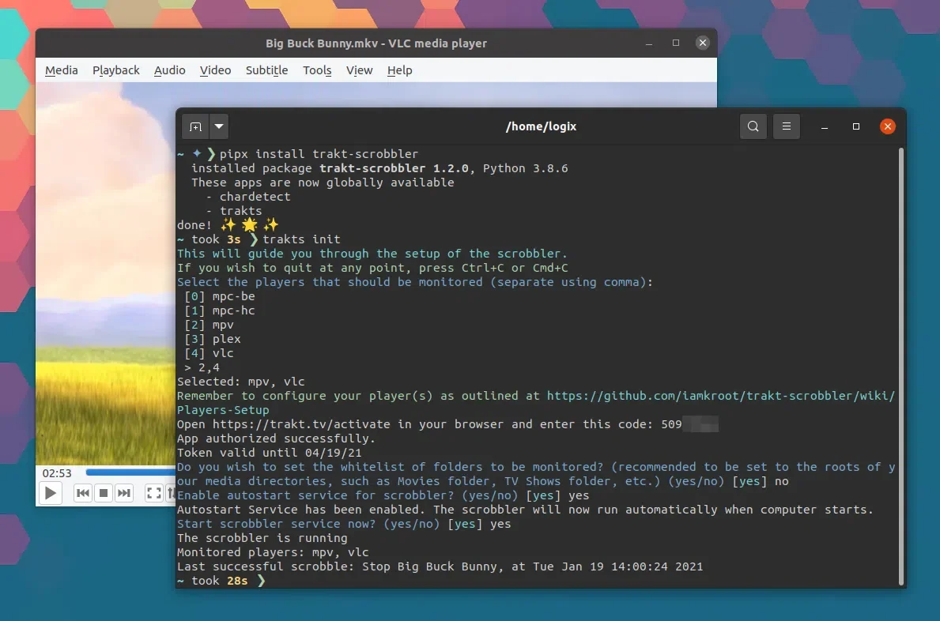Open VLC extended settings with the sliders icon
Viewport: 940px width, 621px height.
171,492
